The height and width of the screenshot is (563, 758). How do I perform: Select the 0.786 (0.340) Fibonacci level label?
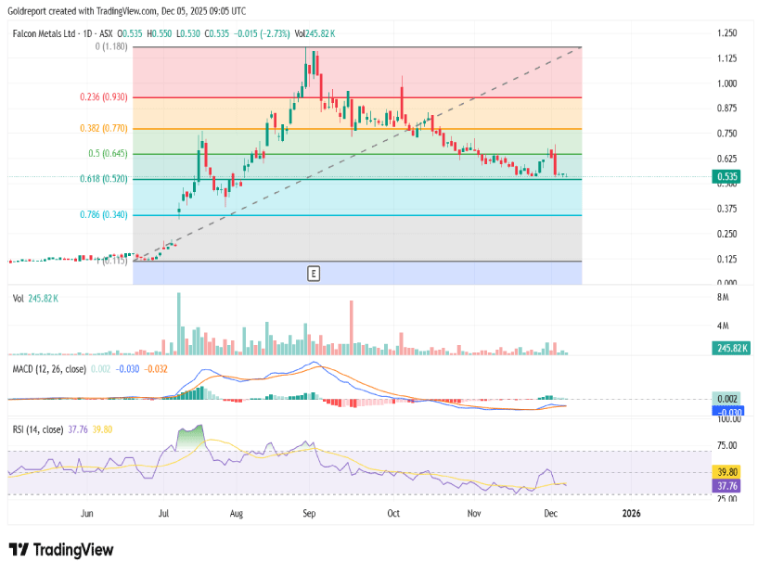[x=103, y=214]
